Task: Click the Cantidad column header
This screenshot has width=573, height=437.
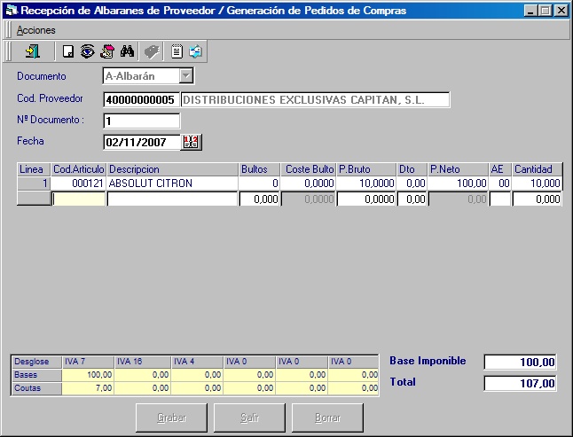Action: coord(537,169)
